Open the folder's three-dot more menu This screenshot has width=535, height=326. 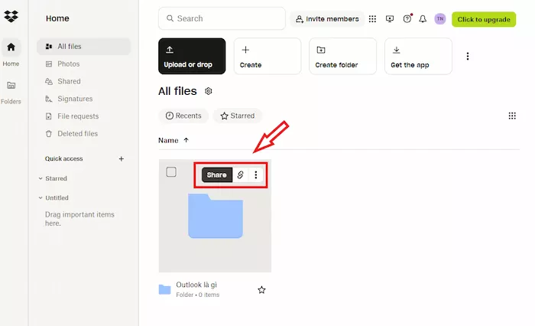pyautogui.click(x=256, y=175)
